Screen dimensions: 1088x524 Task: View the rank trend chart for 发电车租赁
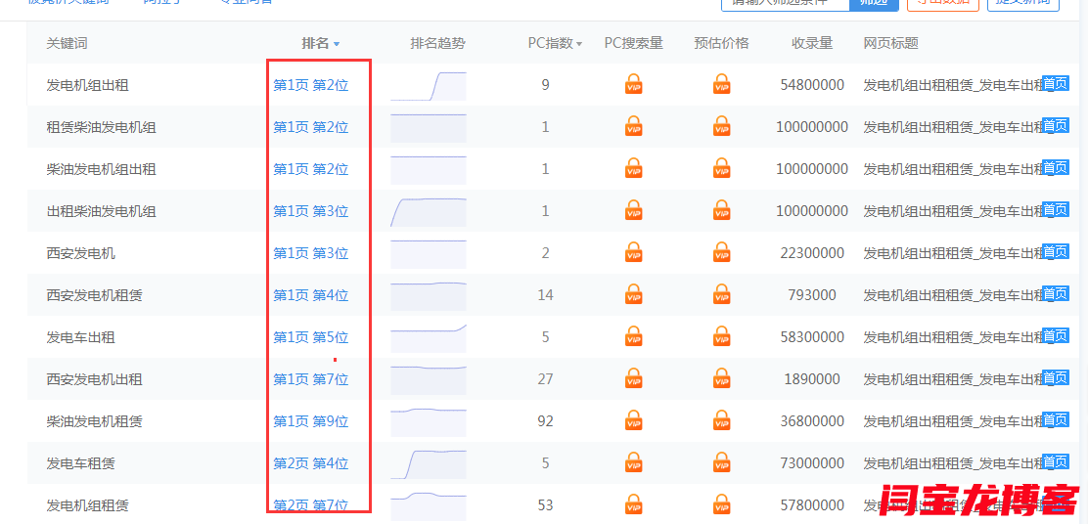click(429, 464)
